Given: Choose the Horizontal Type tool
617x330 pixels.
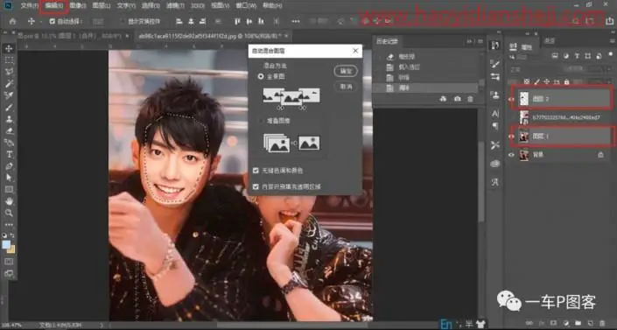Looking at the screenshot, I should tap(9, 154).
